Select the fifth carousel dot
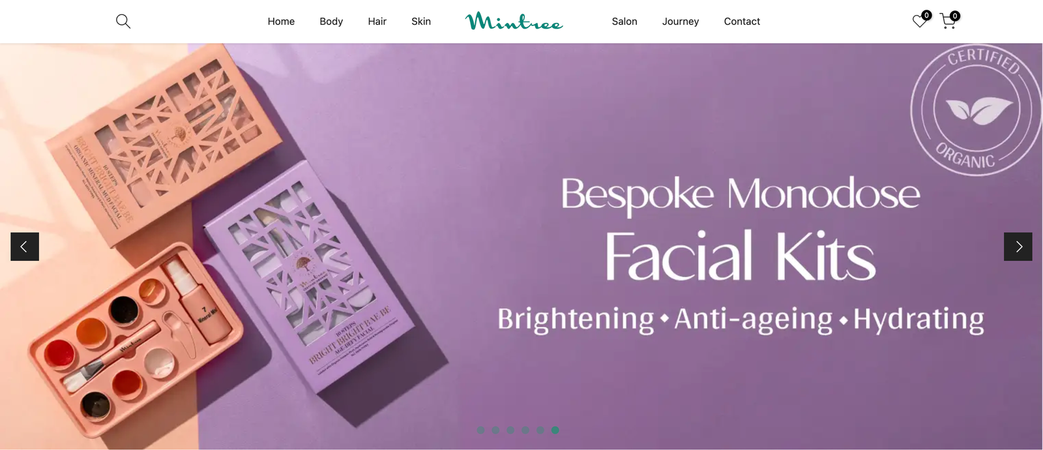The image size is (1043, 450). click(540, 430)
